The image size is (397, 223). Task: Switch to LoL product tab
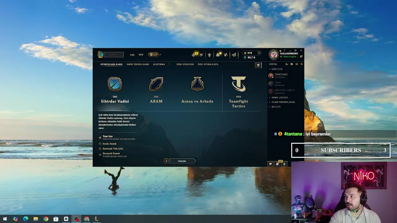(132, 55)
